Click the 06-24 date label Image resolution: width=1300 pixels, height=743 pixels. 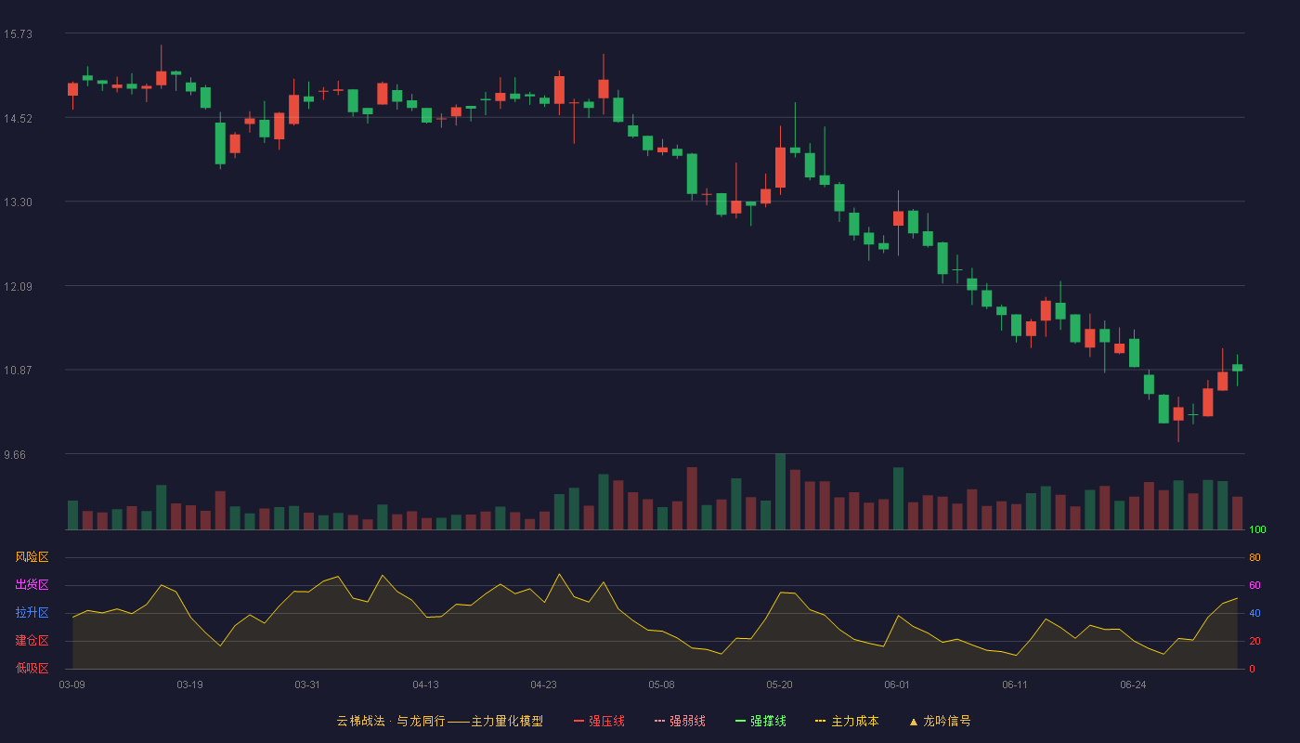tap(1133, 684)
